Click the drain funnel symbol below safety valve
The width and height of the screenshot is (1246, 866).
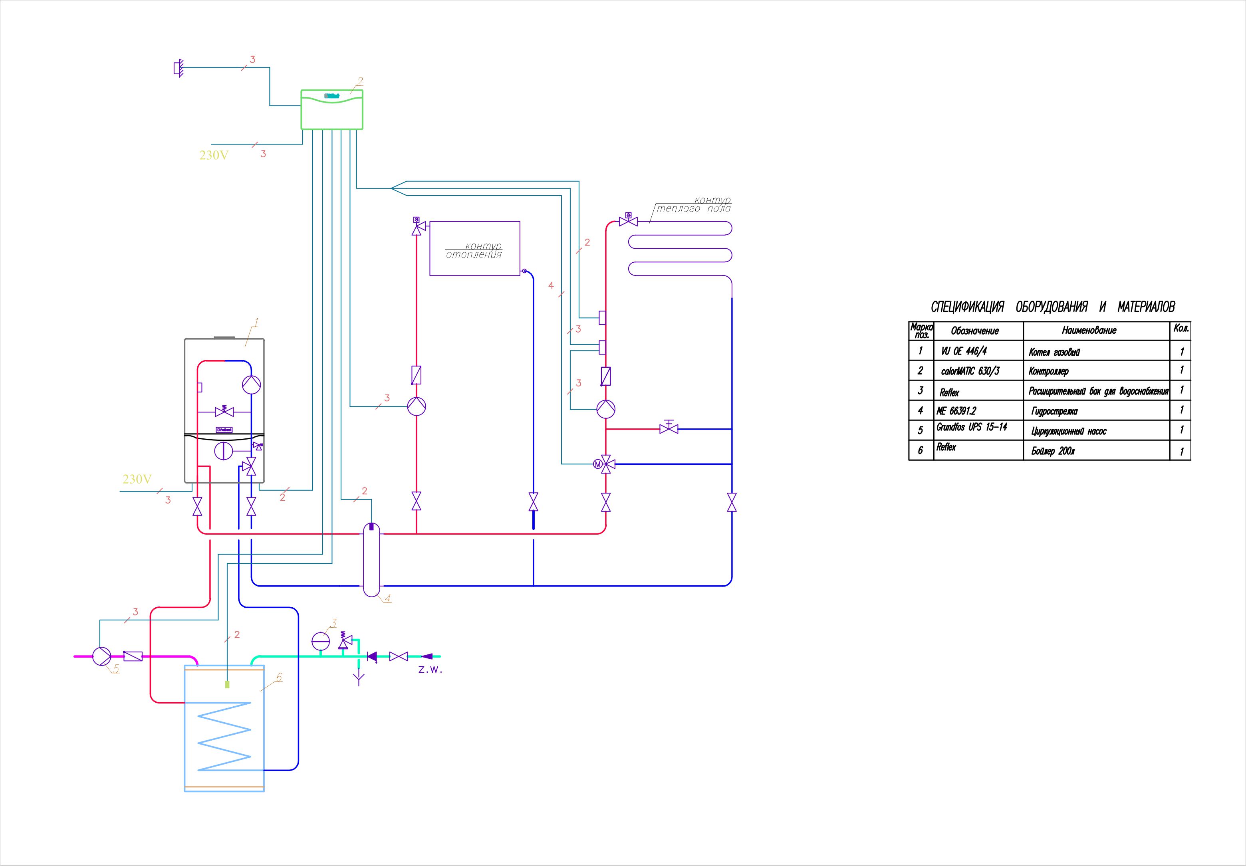point(359,678)
